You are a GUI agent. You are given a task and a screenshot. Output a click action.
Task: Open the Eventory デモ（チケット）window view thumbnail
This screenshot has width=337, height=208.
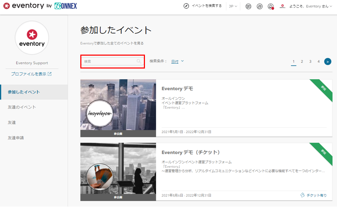click(x=118, y=168)
